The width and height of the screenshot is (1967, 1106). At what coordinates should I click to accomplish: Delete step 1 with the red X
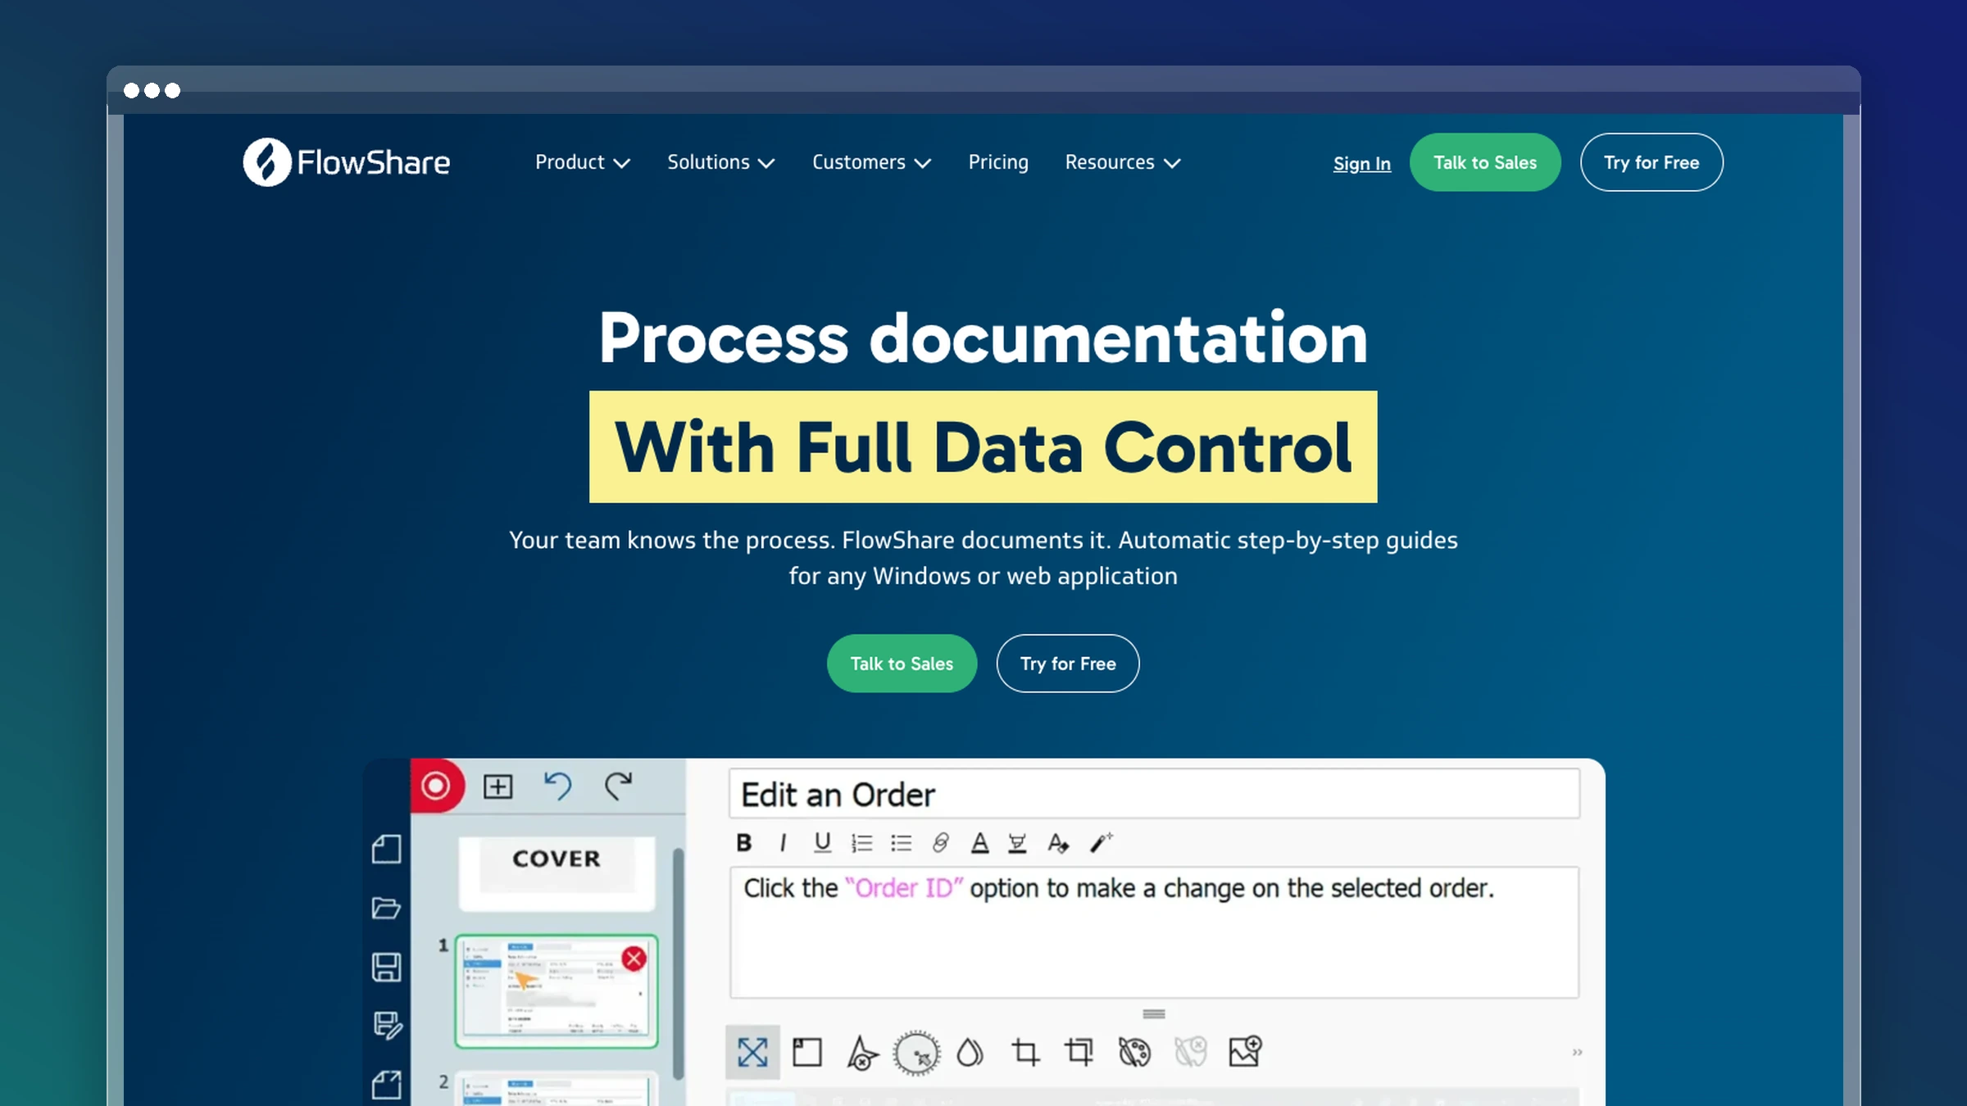[x=634, y=959]
